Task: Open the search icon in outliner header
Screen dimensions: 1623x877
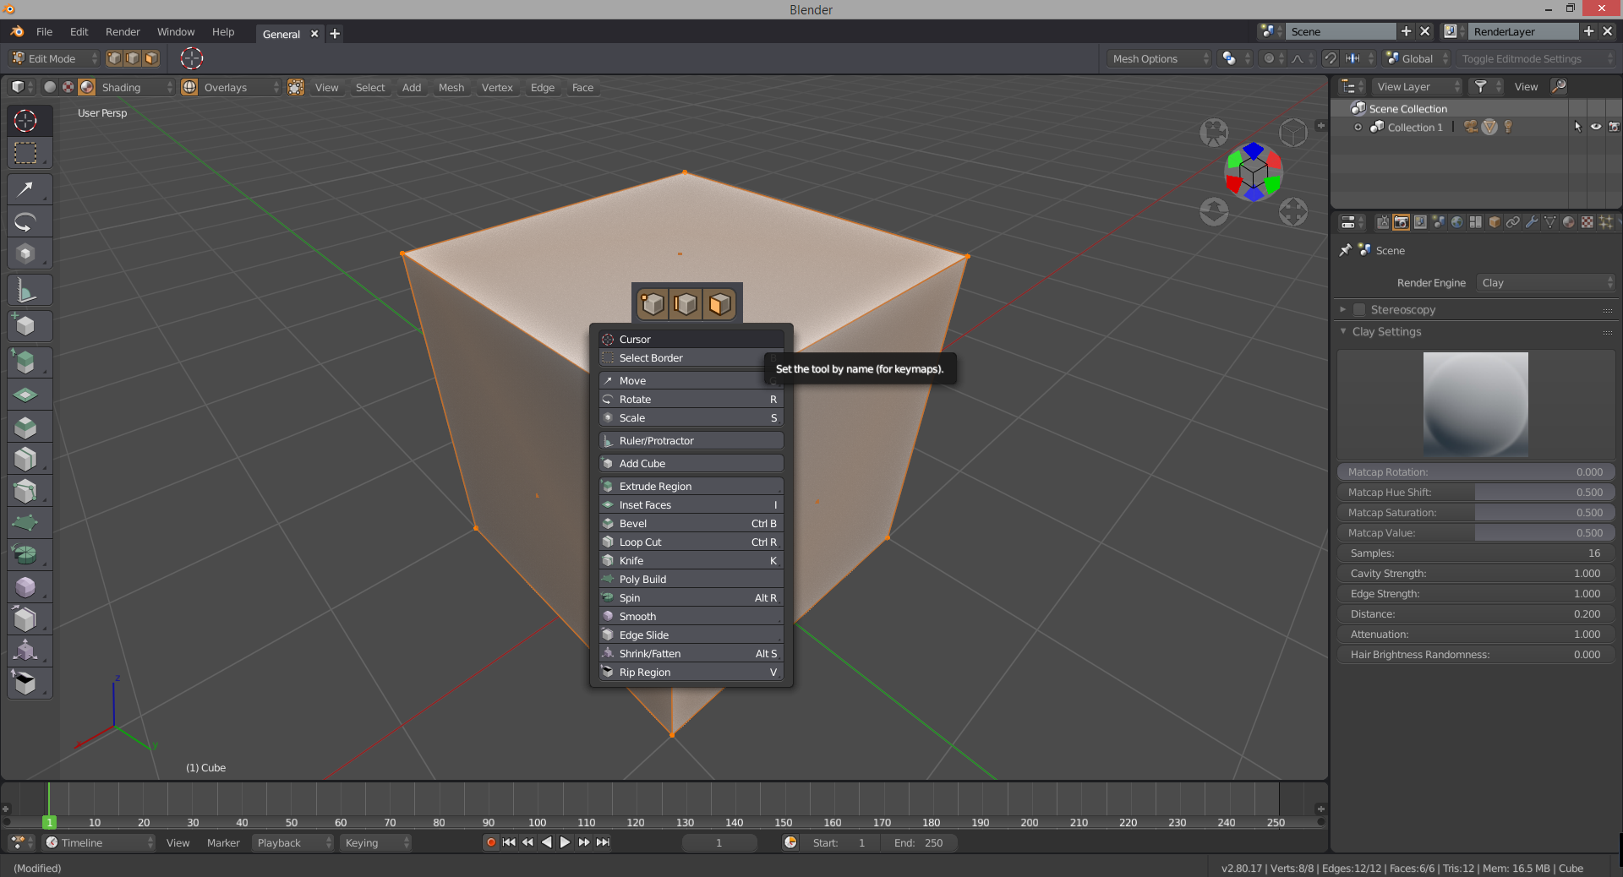Action: pos(1559,86)
